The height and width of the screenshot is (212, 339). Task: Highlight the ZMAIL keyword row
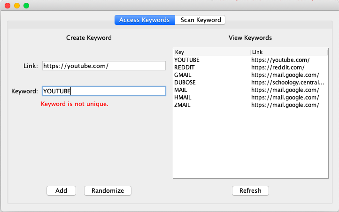[183, 105]
